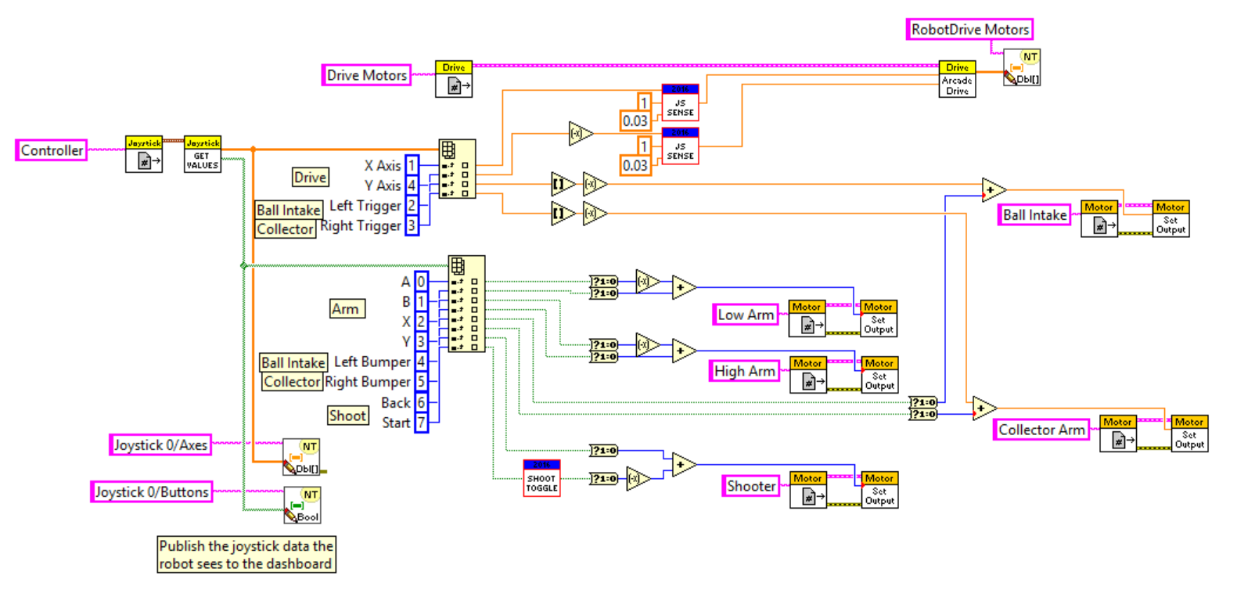Screen dimensions: 1237x601
Task: Select the RobotDrive Motors string constant
Action: pyautogui.click(x=970, y=30)
